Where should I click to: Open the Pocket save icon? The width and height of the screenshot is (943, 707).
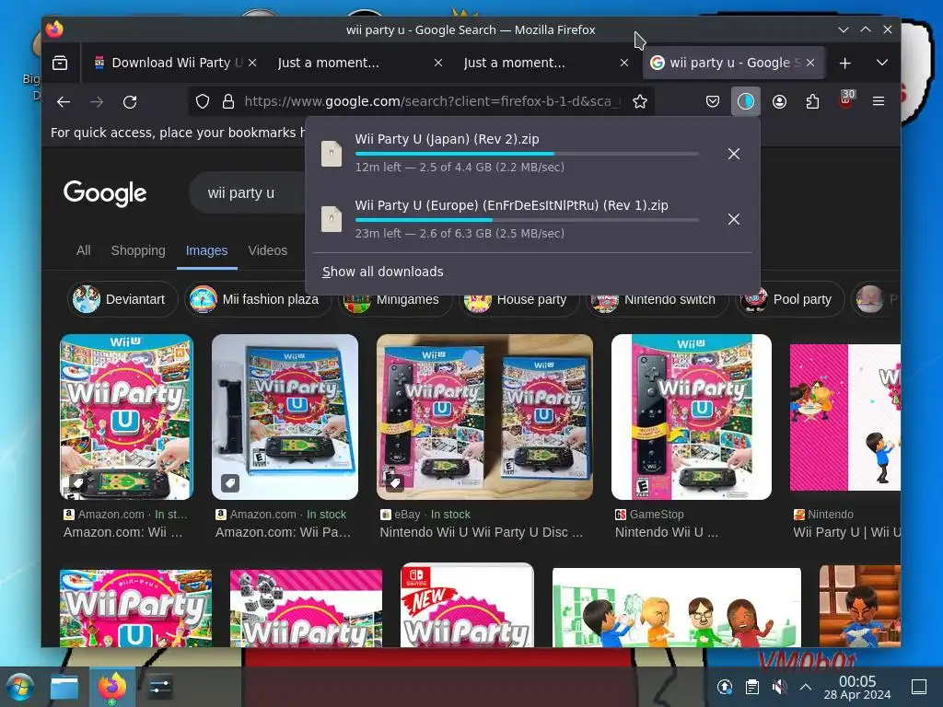coord(713,101)
